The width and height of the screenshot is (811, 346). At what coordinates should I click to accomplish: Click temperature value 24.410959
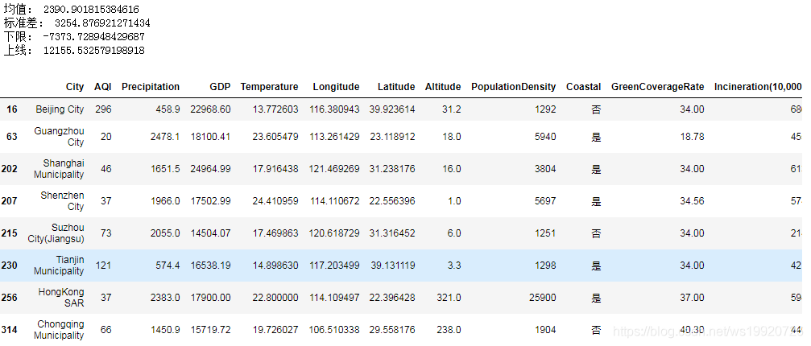pyautogui.click(x=275, y=201)
